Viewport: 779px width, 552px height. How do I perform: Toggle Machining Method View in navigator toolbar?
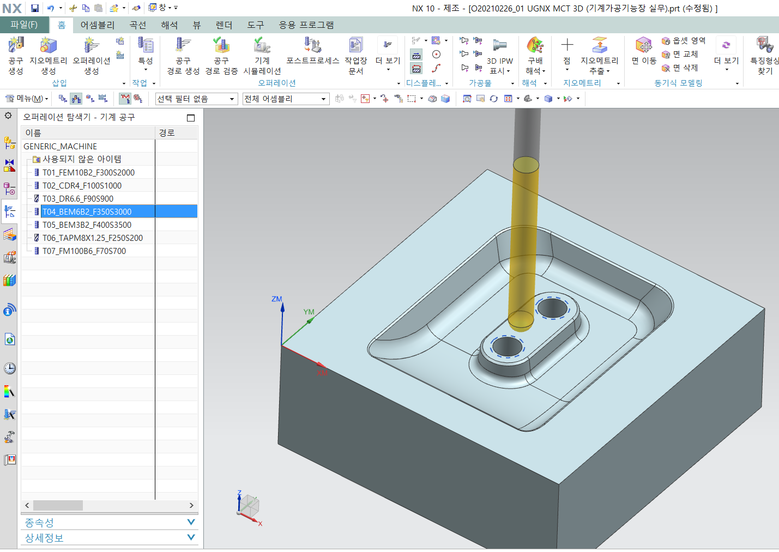coord(103,99)
